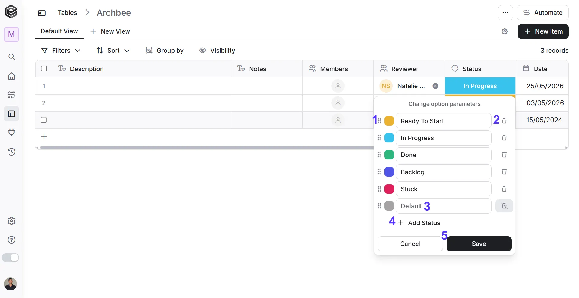Screen dimensions: 579x298
Task: Open the integrations plug icon
Action: (11, 133)
